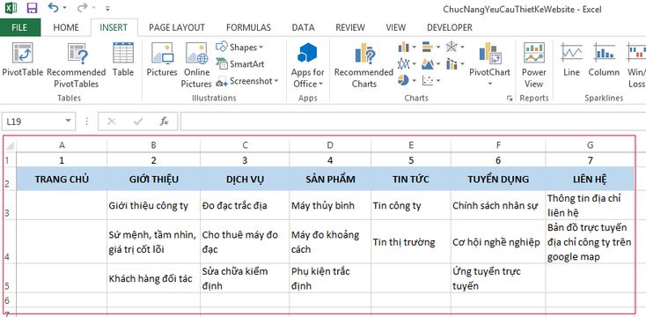This screenshot has width=646, height=317.
Task: Select the TUYỂN DỤNG header cell
Action: pos(498,179)
